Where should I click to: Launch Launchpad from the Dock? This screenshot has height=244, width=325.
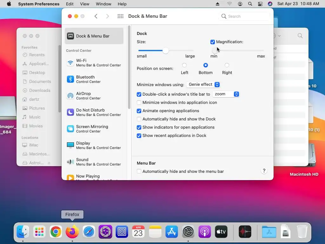pyautogui.click(x=39, y=232)
